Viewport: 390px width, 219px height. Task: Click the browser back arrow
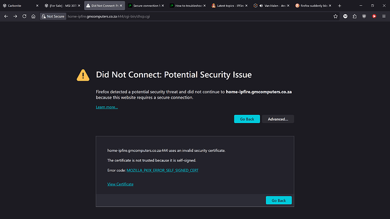(6, 16)
